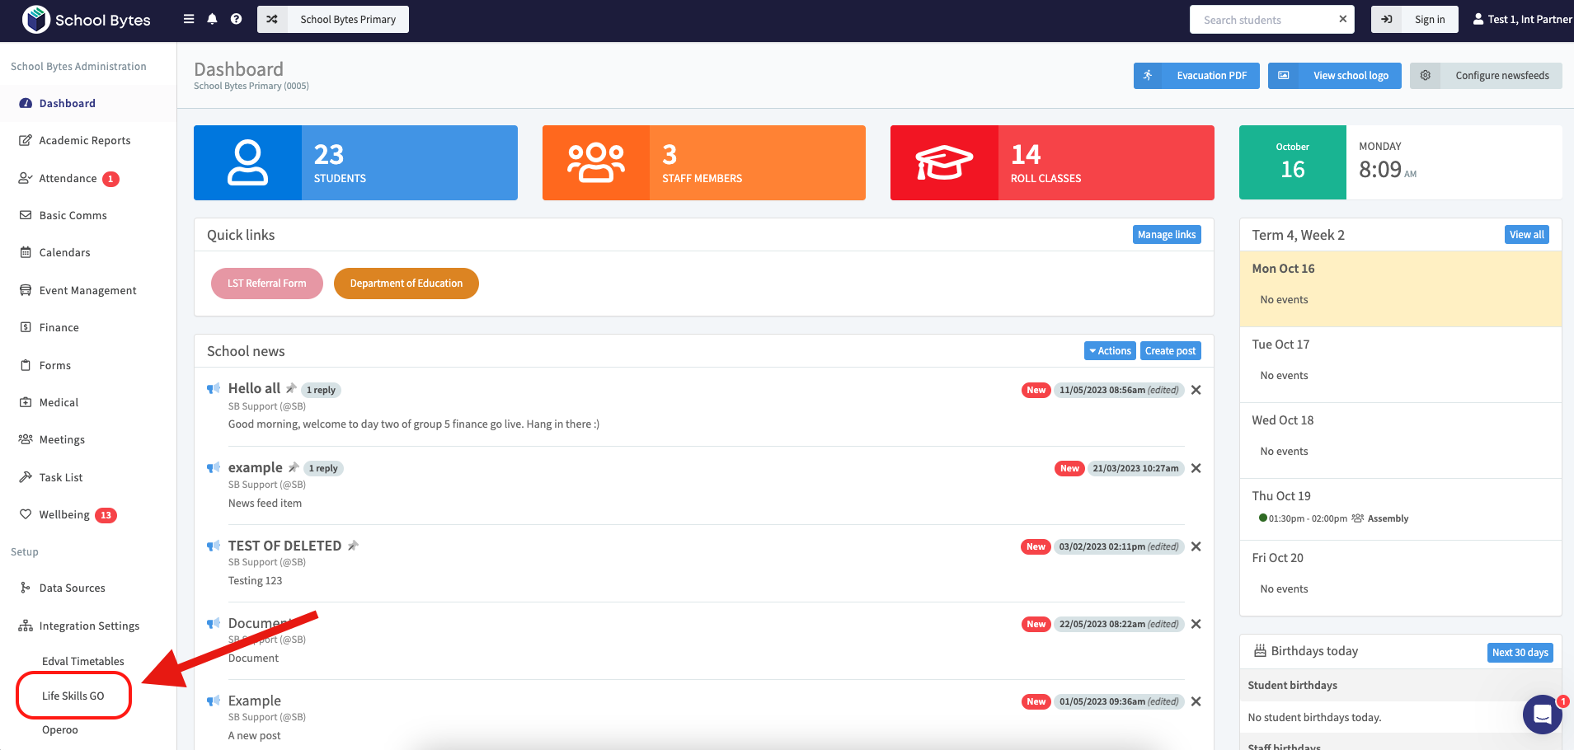1574x750 pixels.
Task: Open notifications bell icon
Action: click(x=212, y=19)
